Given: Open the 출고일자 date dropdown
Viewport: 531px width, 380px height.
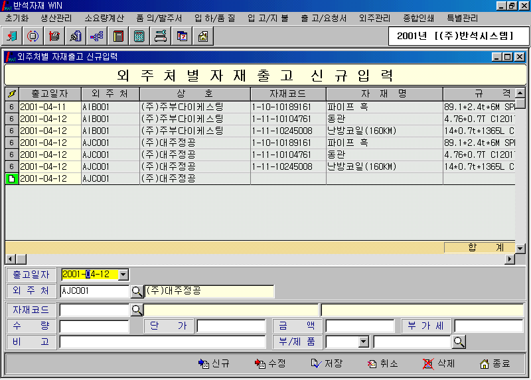Looking at the screenshot, I should pos(123,275).
